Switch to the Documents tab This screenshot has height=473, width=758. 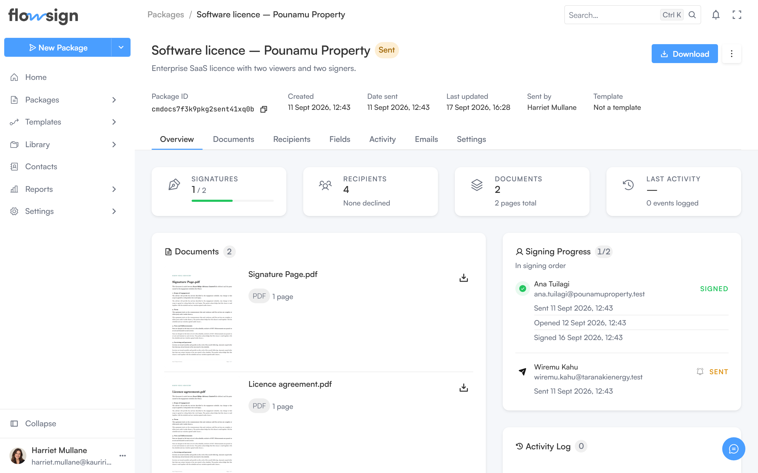click(x=233, y=140)
